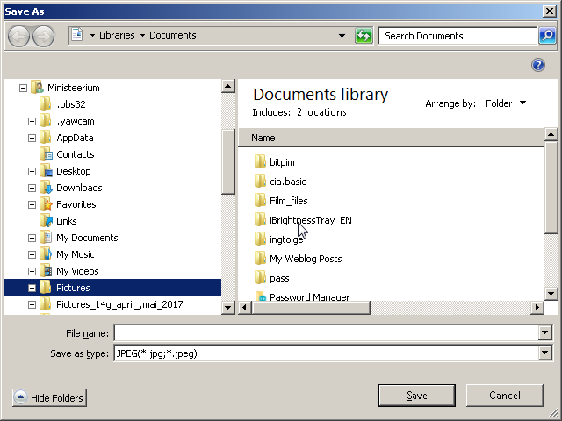562x421 pixels.
Task: Click the My Videos folder icon
Action: click(x=46, y=271)
